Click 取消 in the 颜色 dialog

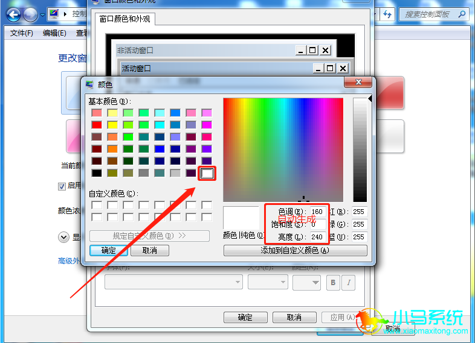(x=150, y=251)
